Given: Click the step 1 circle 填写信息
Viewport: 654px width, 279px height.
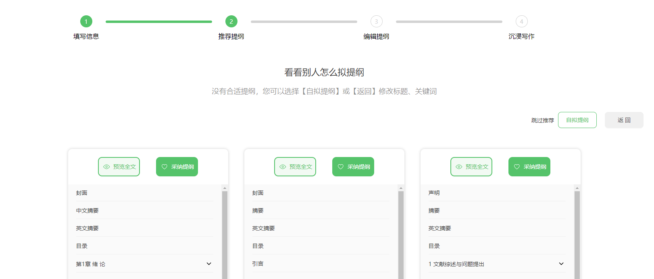Looking at the screenshot, I should click(x=86, y=21).
